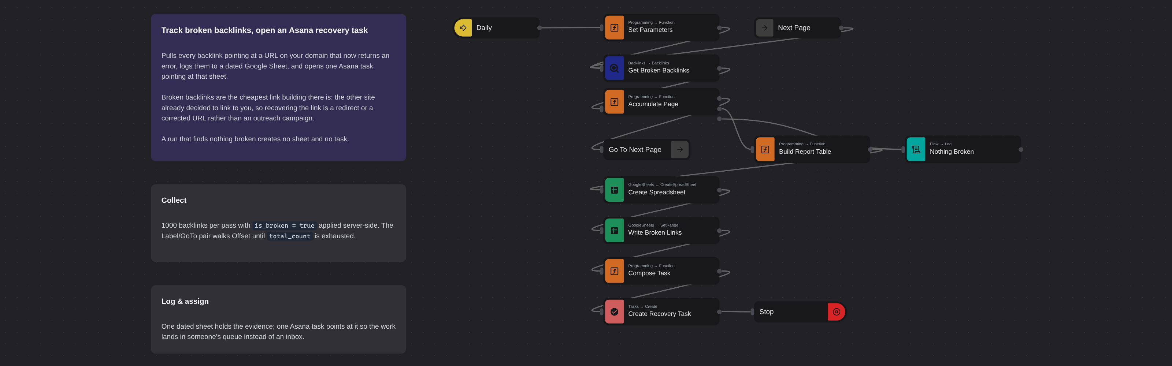Click the Daily node output port
Image resolution: width=1172 pixels, height=366 pixels.
pos(539,28)
